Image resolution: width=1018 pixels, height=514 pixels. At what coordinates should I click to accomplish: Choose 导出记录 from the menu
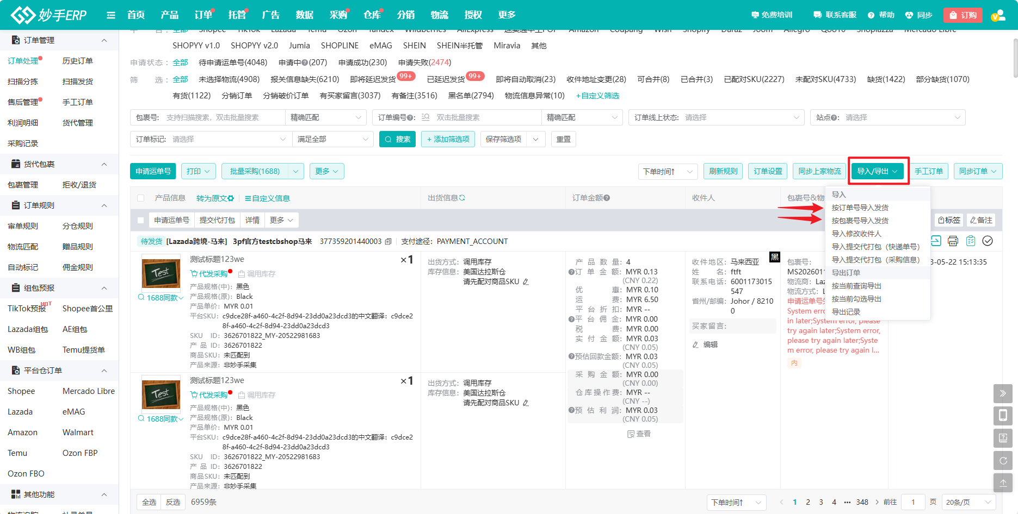click(x=846, y=312)
